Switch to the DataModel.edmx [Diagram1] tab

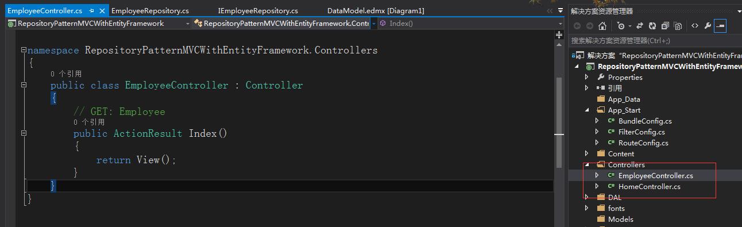(376, 11)
